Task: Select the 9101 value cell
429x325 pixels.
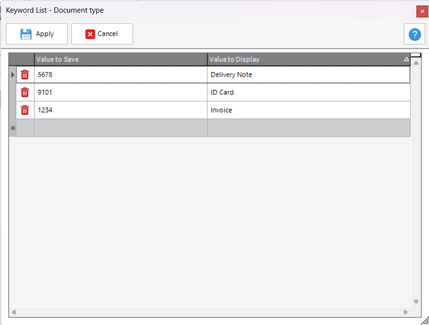Action: (120, 92)
